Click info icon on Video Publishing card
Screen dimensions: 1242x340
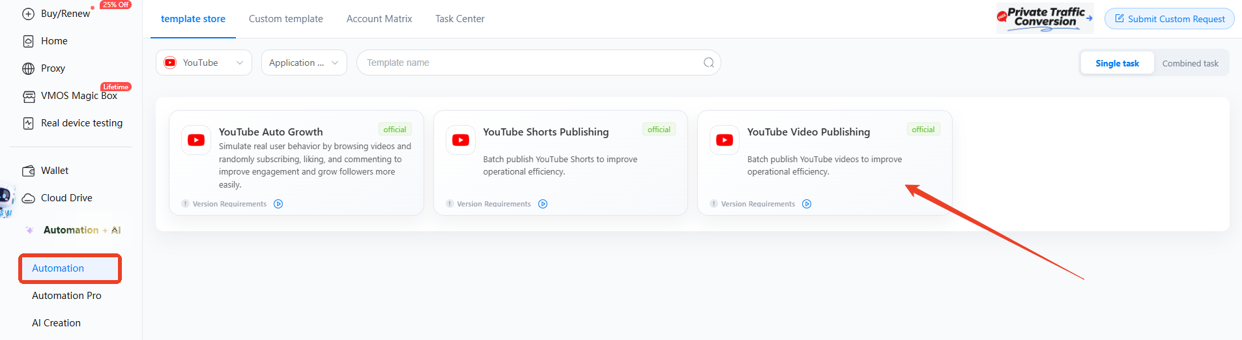click(x=714, y=204)
